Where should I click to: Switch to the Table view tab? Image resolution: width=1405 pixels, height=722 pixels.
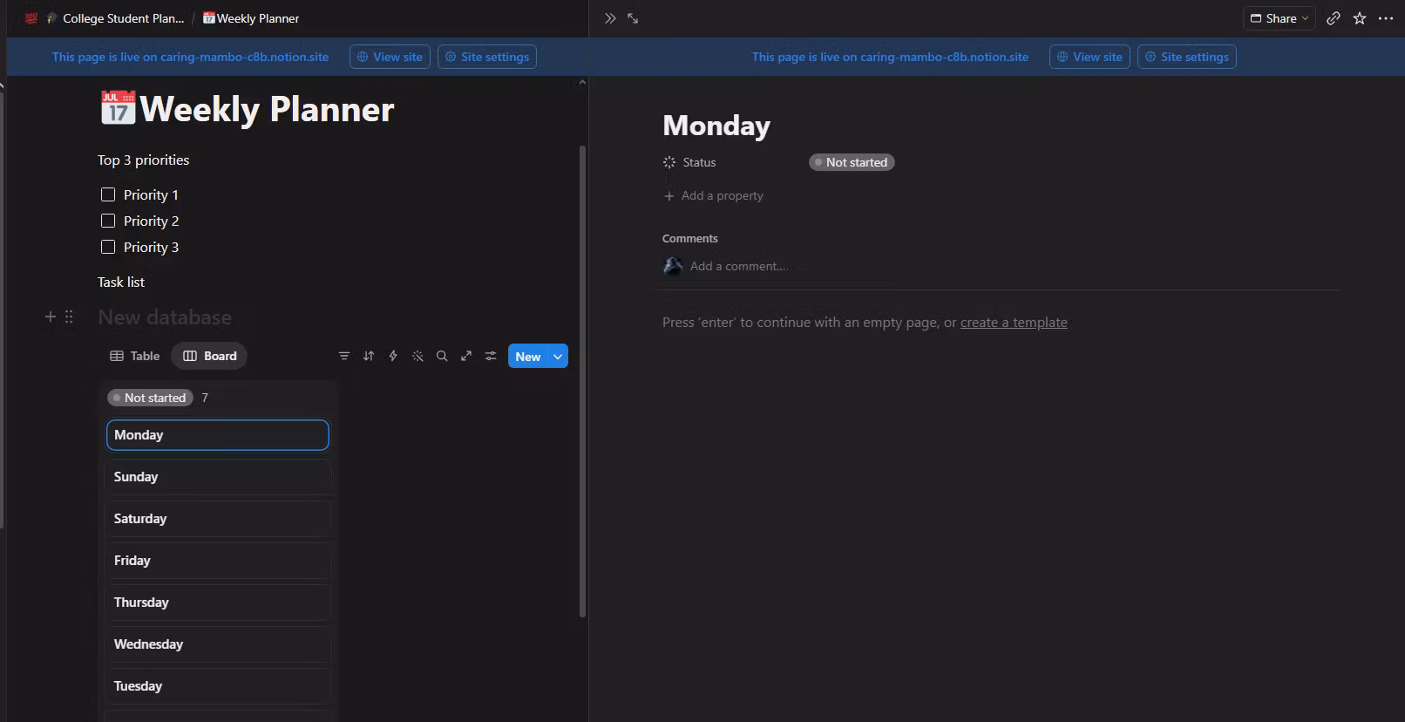pos(135,356)
